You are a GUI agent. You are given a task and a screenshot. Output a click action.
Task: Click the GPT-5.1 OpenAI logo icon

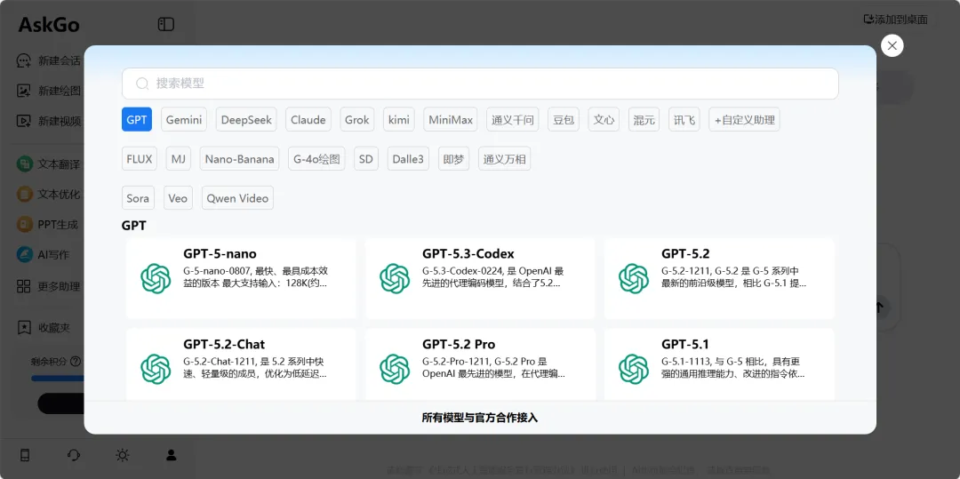633,369
